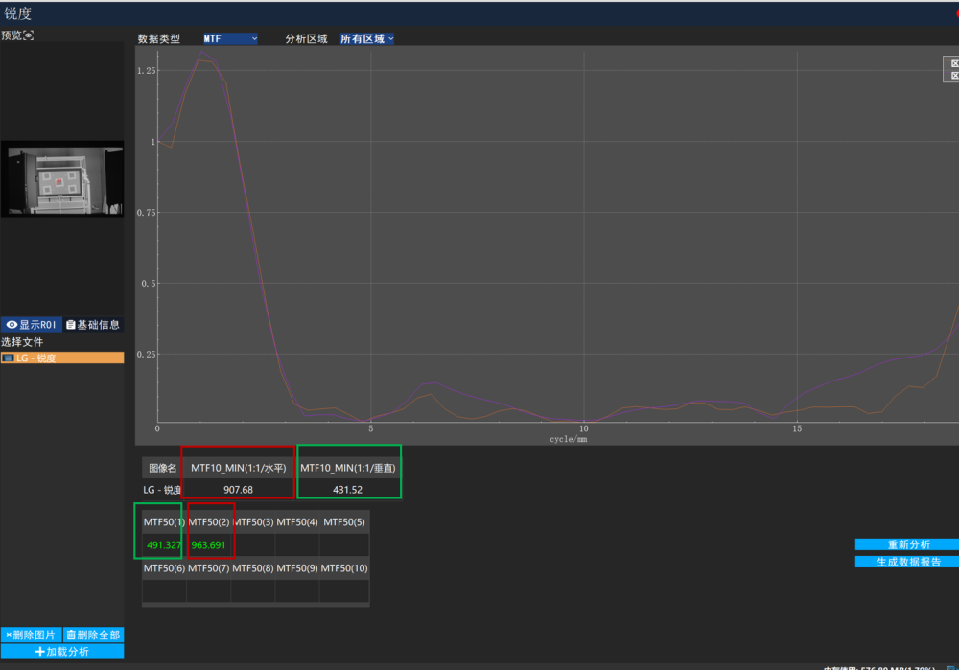Click 重新分析 button
The height and width of the screenshot is (670, 959).
tap(906, 544)
